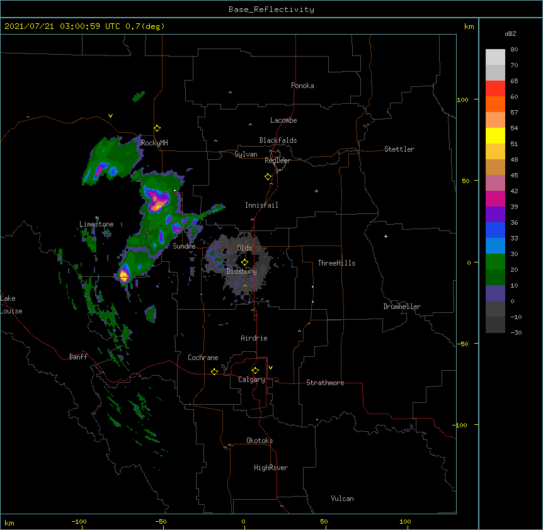This screenshot has width=543, height=530.
Task: Click the Didsbury label
Action: point(242,271)
